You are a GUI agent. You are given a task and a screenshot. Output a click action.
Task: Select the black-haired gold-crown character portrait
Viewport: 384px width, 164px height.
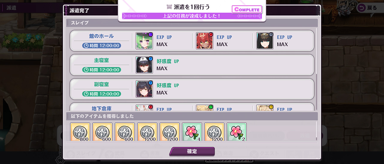point(265,41)
